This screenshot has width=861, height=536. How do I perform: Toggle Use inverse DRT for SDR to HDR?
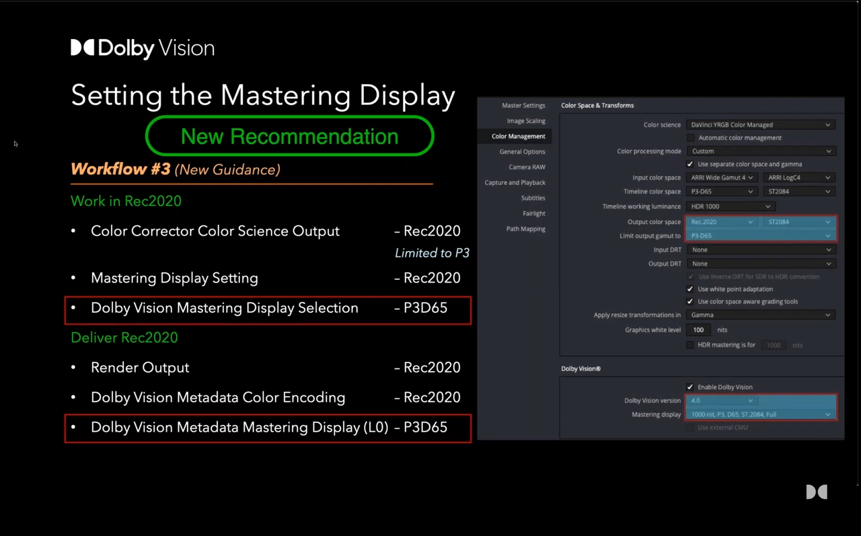pos(690,276)
